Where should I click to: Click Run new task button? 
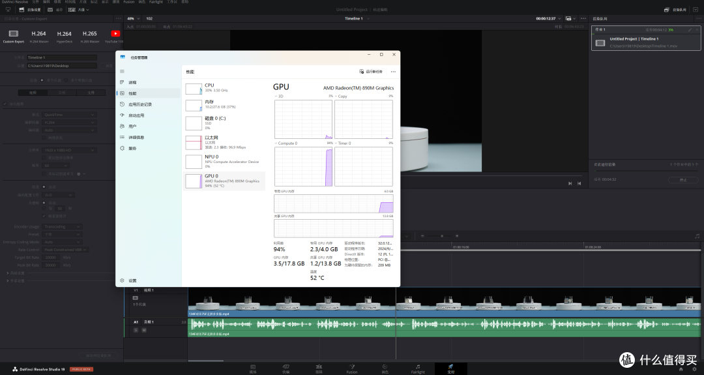[371, 71]
